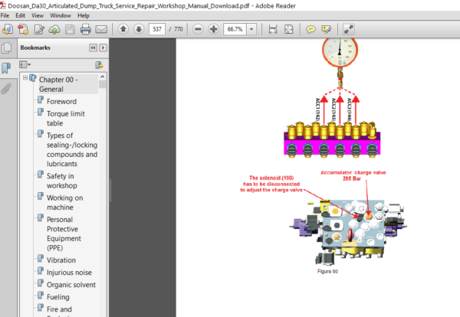Click the zoom percentage field 66.7%

pyautogui.click(x=235, y=29)
